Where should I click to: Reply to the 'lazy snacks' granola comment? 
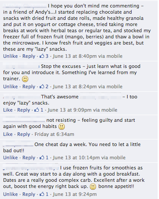tap(29, 56)
